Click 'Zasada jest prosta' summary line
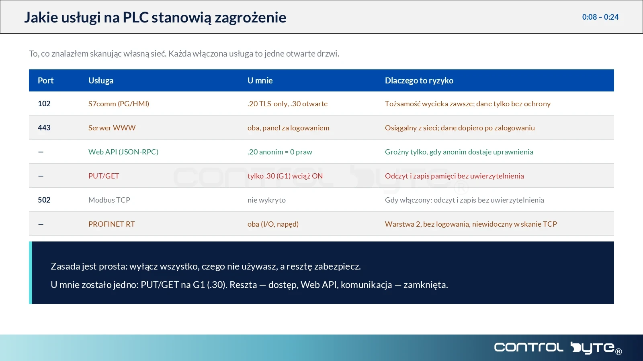The image size is (643, 361). coord(205,266)
